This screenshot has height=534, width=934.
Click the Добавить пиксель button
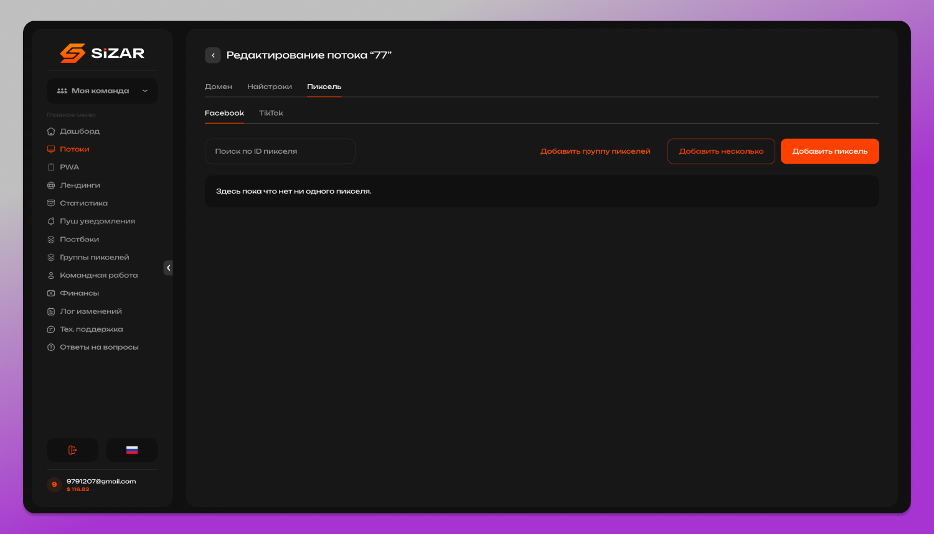830,151
